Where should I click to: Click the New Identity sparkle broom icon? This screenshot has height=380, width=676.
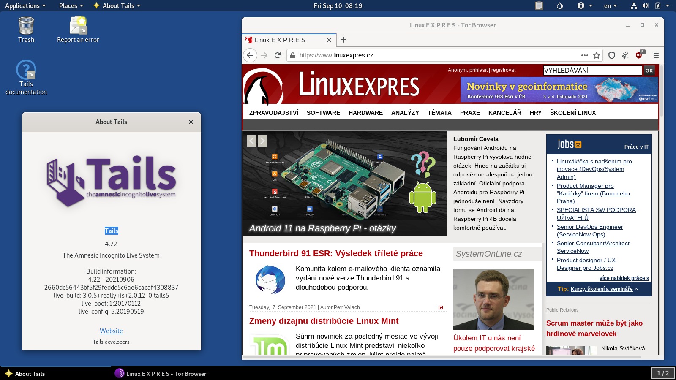coord(625,55)
